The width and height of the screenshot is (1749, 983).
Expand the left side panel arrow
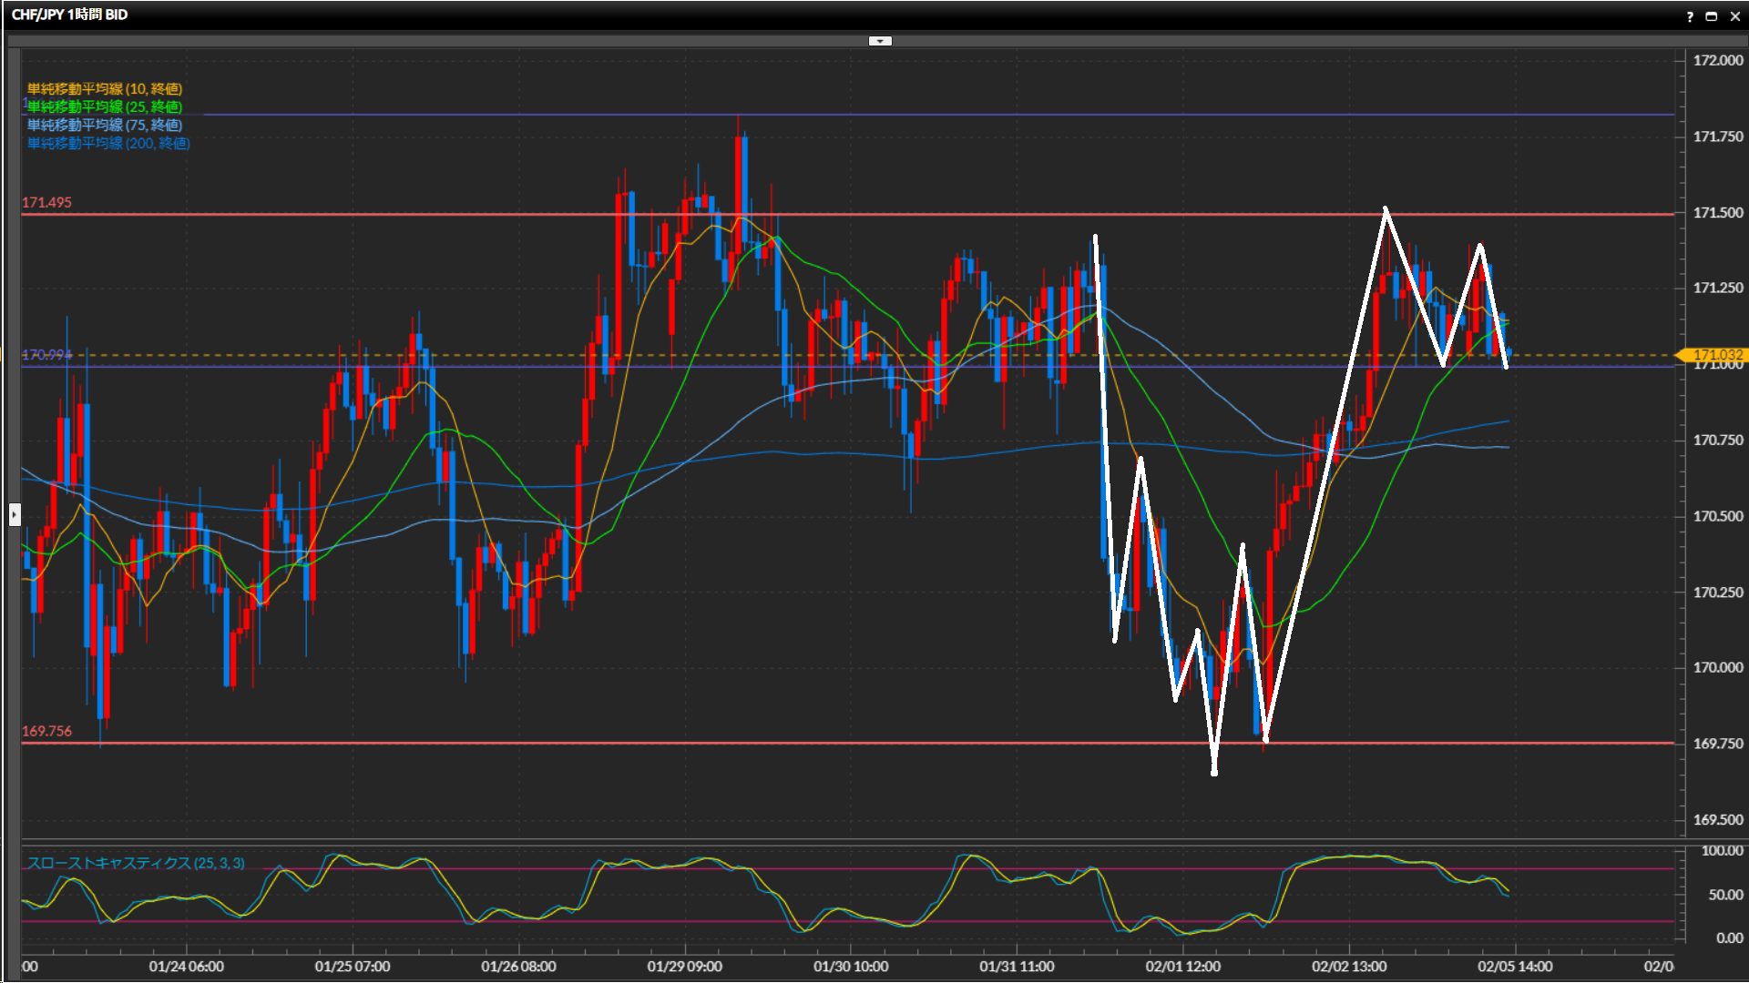pyautogui.click(x=15, y=515)
